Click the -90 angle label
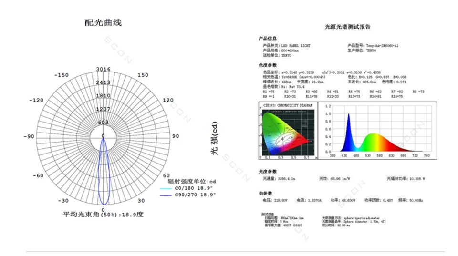 [x=29, y=136]
